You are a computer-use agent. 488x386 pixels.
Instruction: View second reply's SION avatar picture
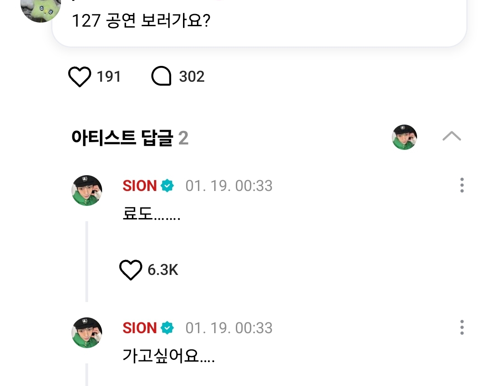(87, 332)
